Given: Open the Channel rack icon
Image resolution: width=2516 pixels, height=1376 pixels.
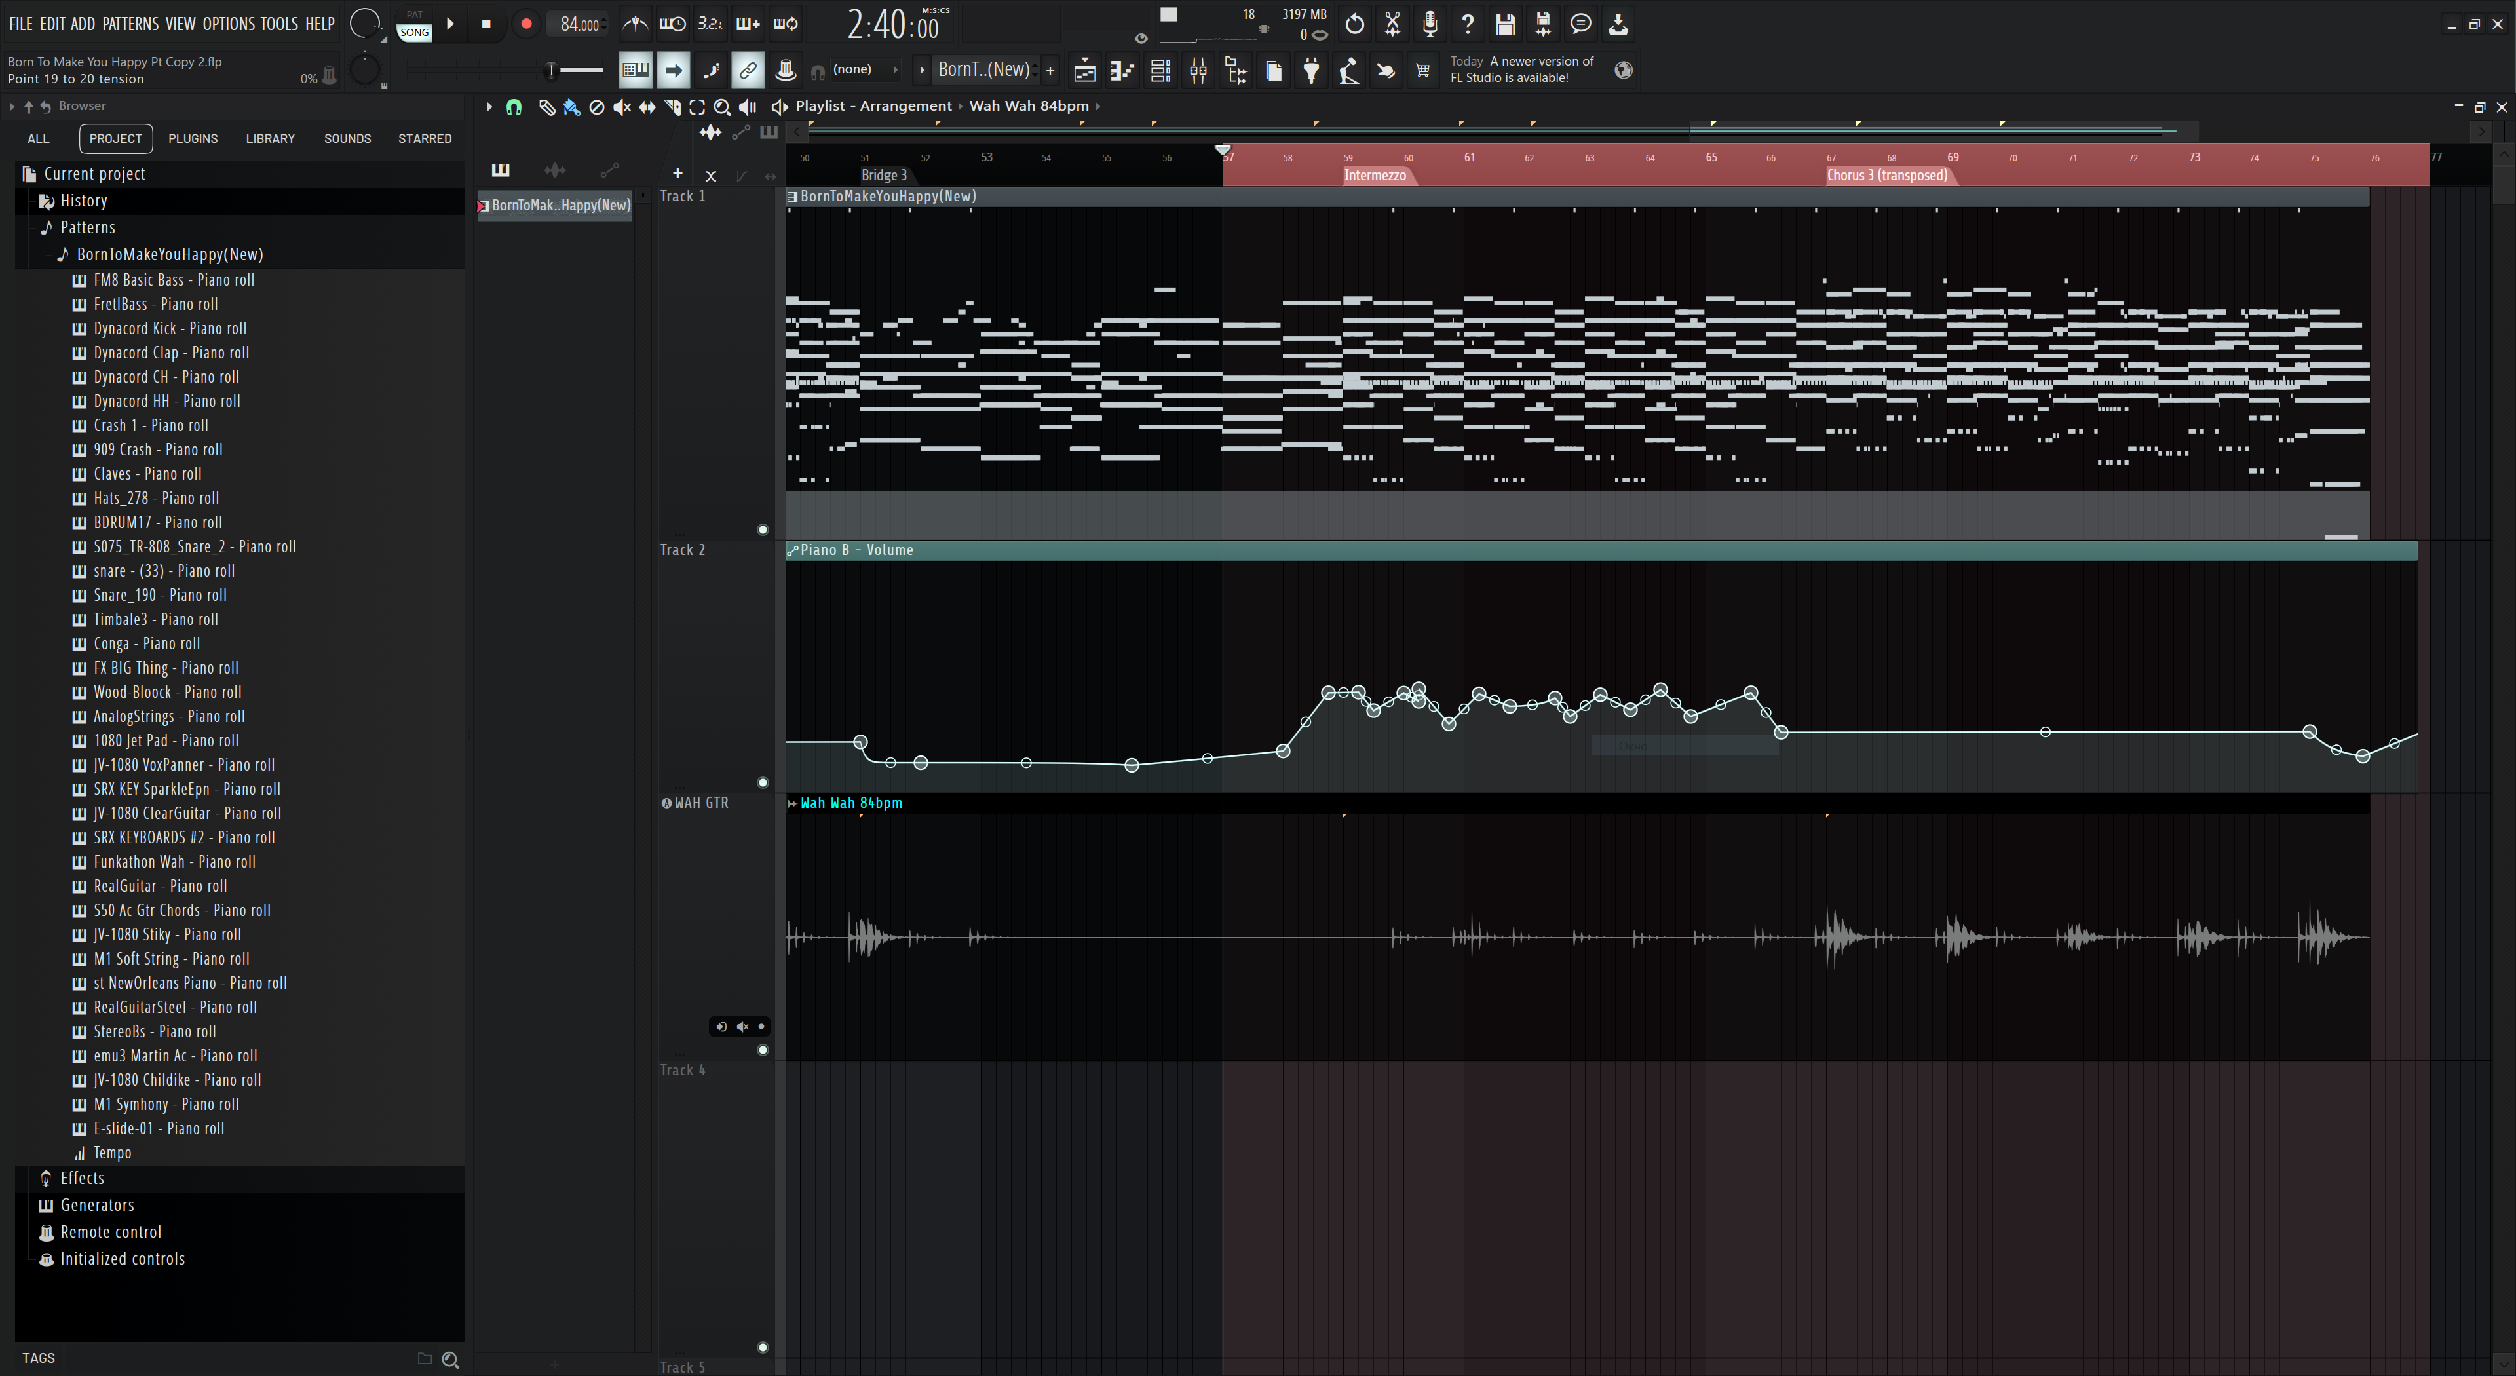Looking at the screenshot, I should coord(1160,70).
